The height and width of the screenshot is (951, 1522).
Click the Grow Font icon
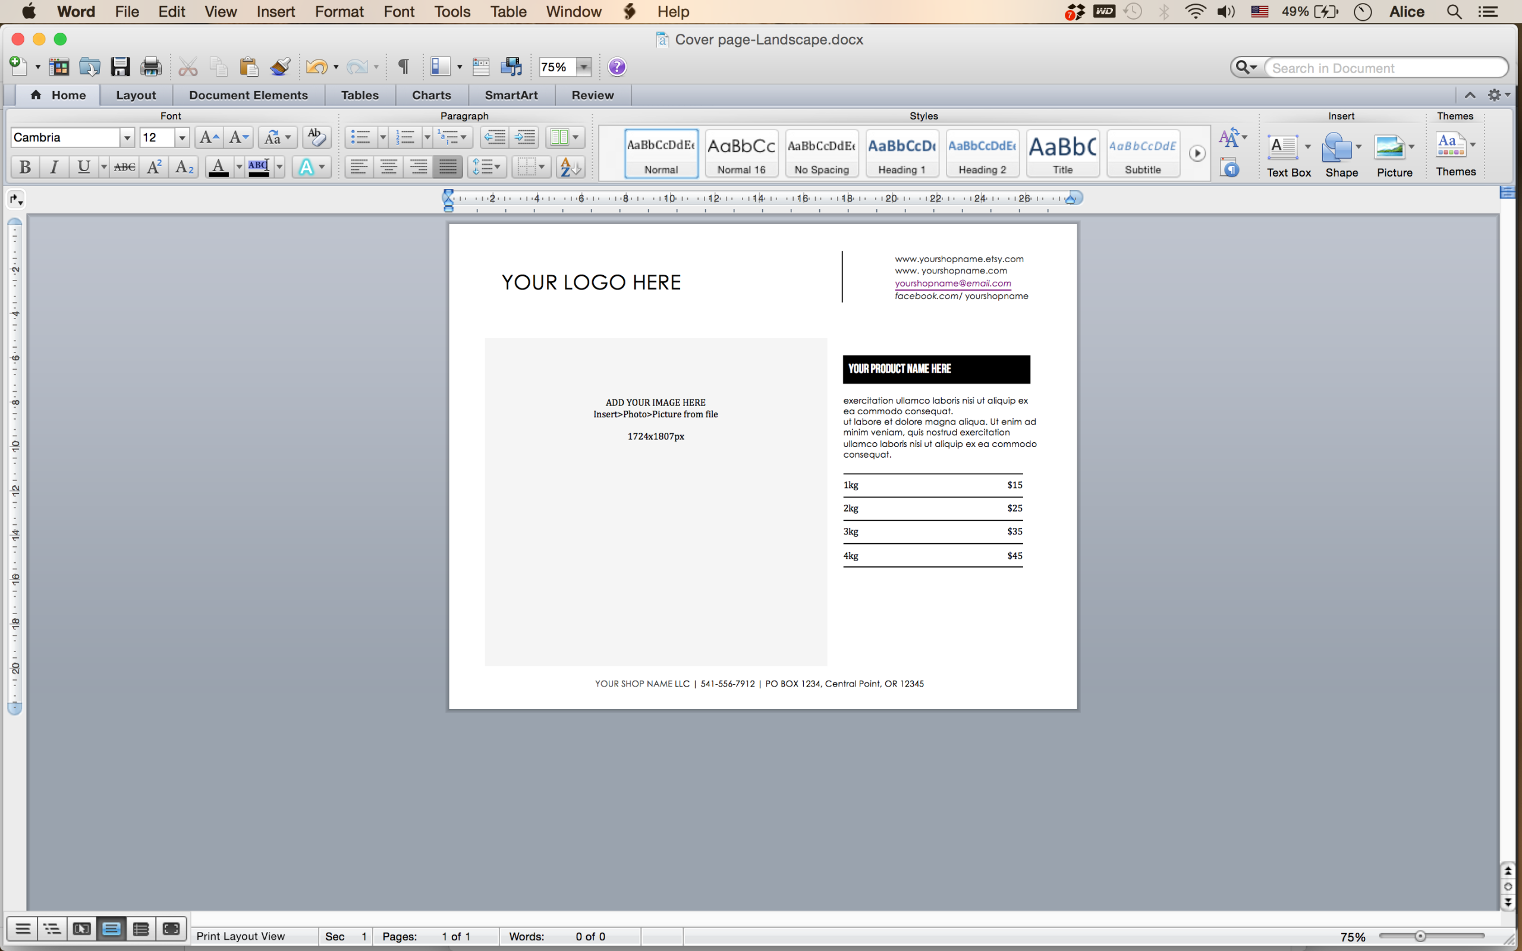coord(209,137)
